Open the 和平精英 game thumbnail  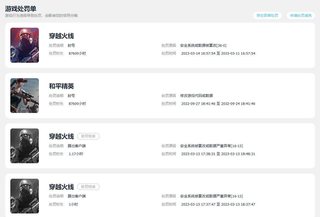click(24, 95)
